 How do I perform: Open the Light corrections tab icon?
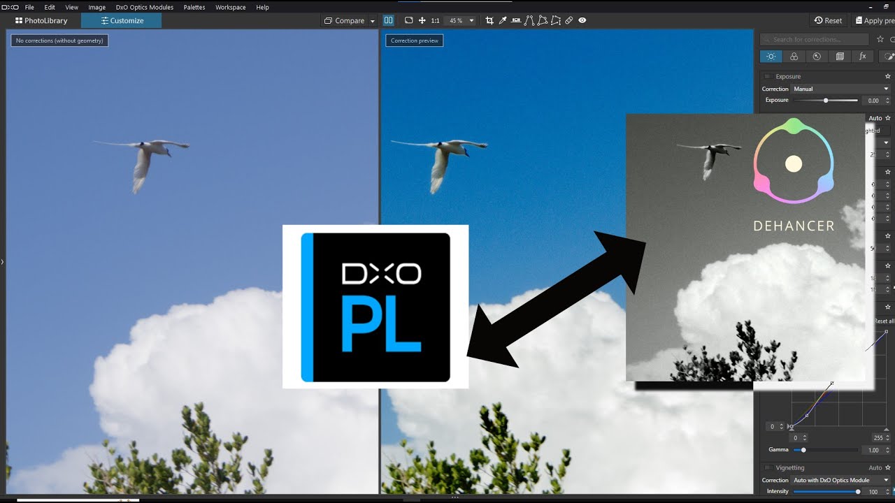pyautogui.click(x=771, y=57)
